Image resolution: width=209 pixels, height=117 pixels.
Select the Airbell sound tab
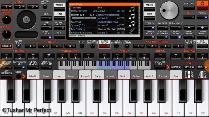coord(33,75)
